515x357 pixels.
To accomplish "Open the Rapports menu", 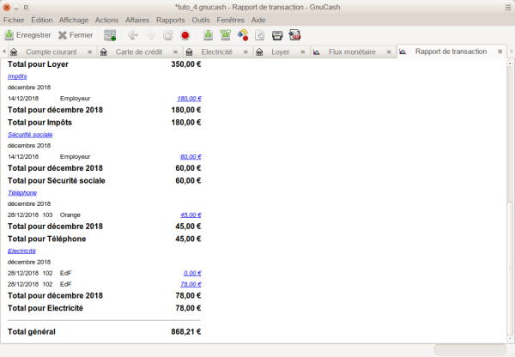I will tap(170, 19).
